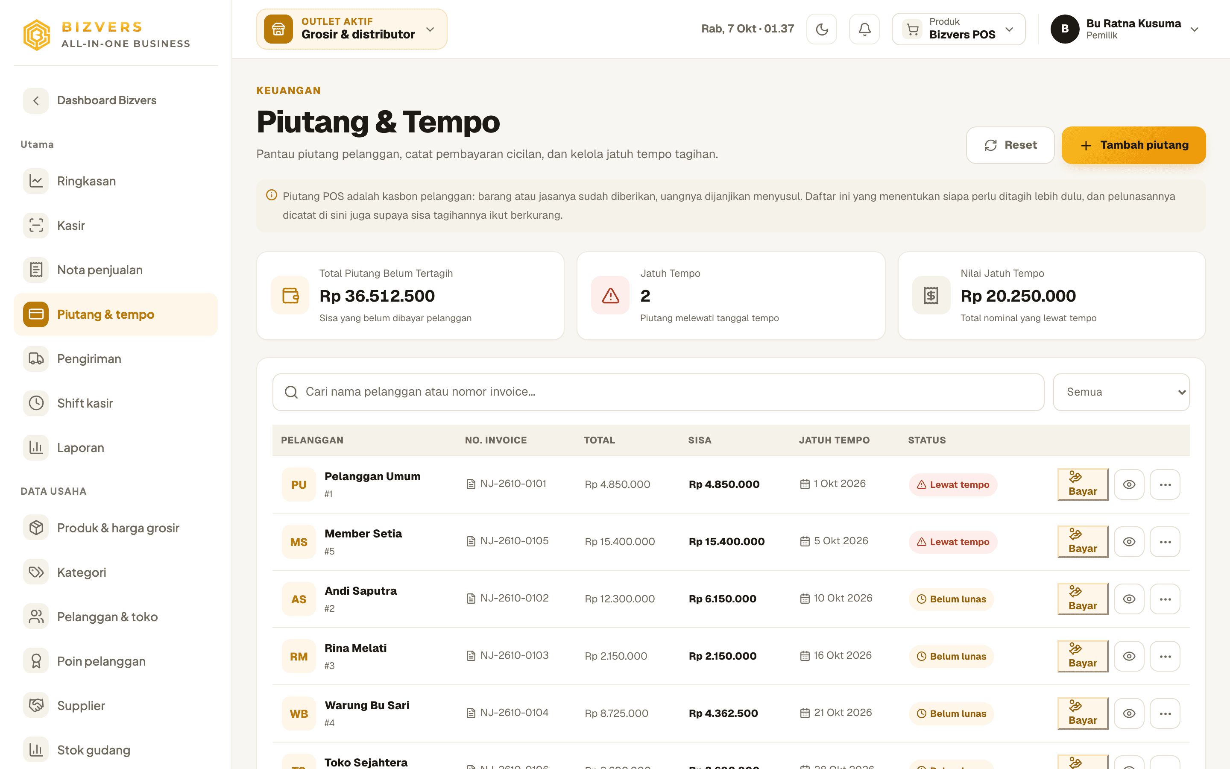
Task: Click invoice number NJ-2610-0104
Action: [x=514, y=713]
